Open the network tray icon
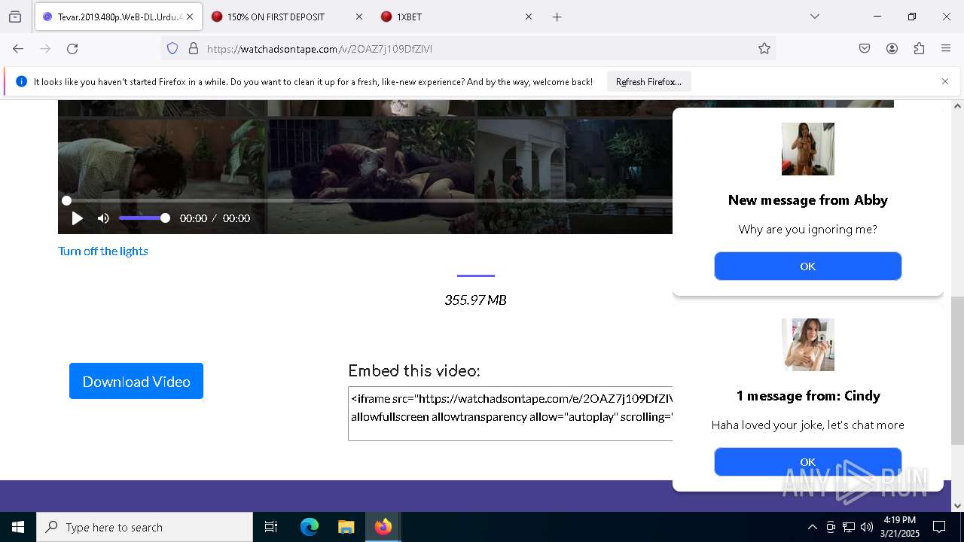 pos(849,527)
